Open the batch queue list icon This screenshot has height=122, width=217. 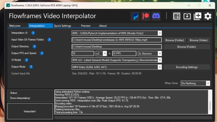click(177, 16)
